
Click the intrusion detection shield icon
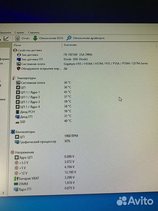(x=18, y=69)
